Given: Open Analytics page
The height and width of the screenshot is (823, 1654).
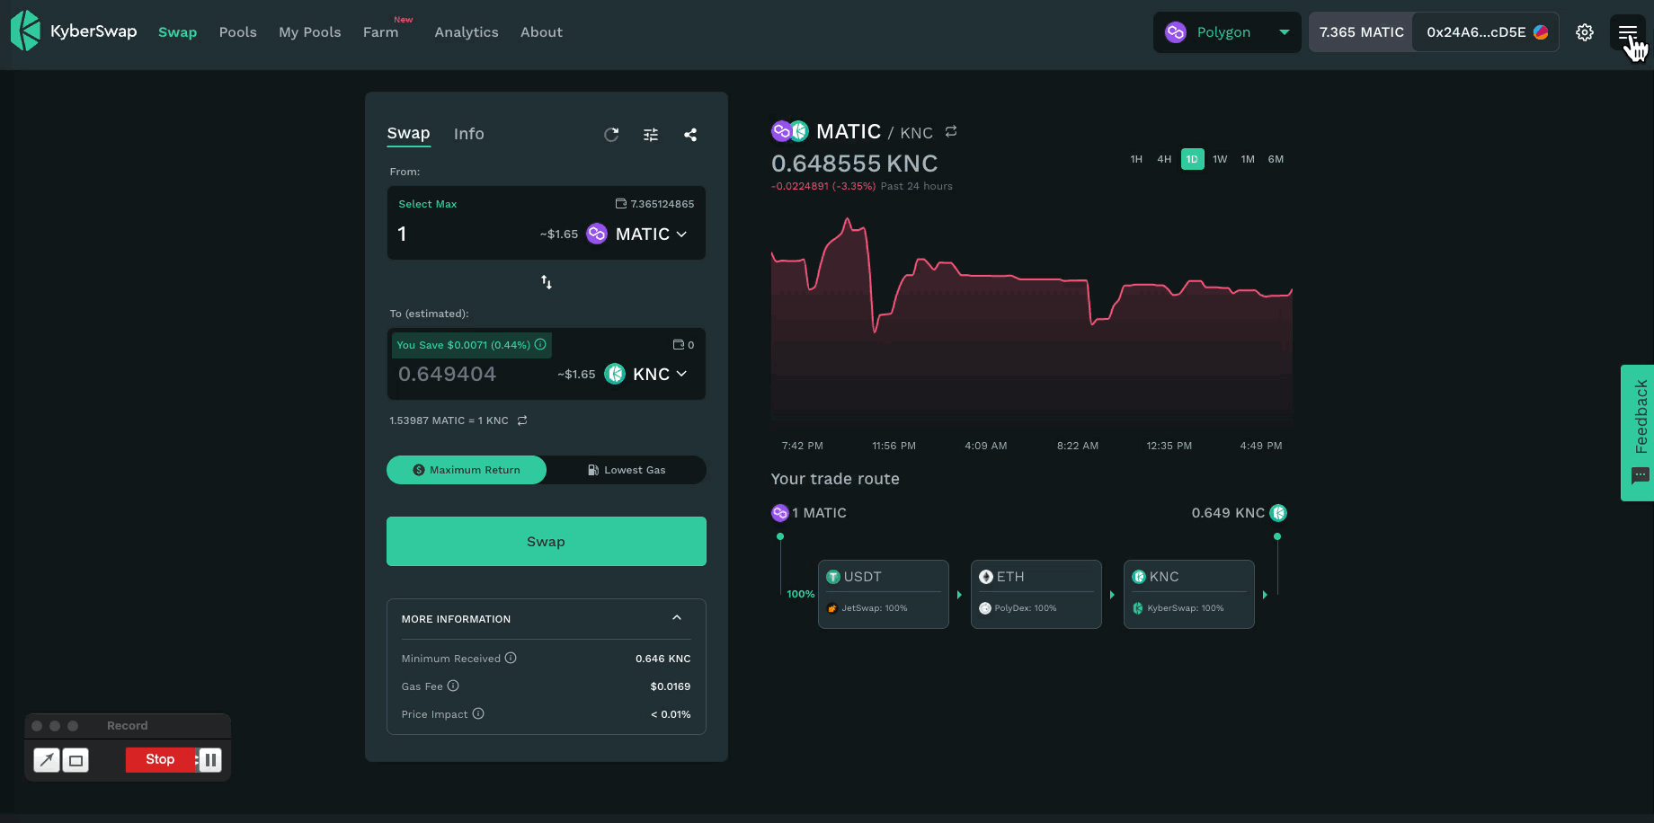Looking at the screenshot, I should tap(466, 32).
